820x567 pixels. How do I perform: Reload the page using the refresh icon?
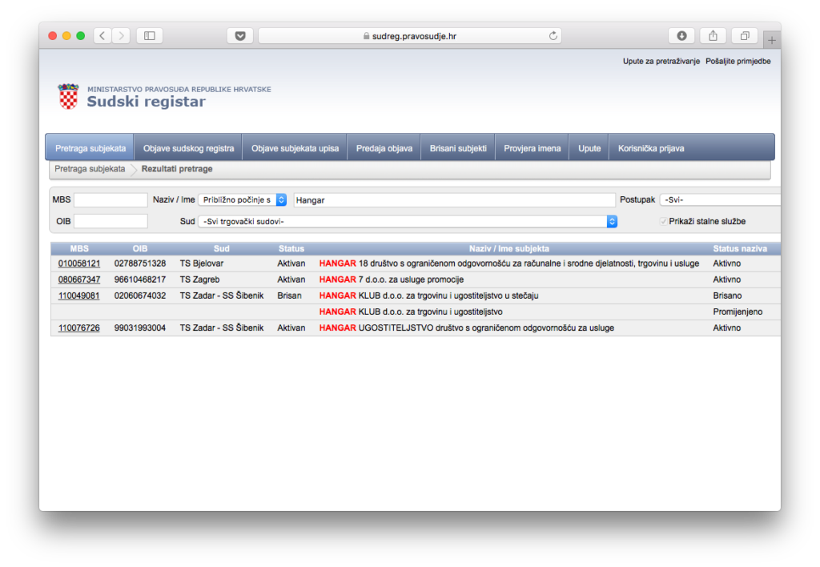553,35
